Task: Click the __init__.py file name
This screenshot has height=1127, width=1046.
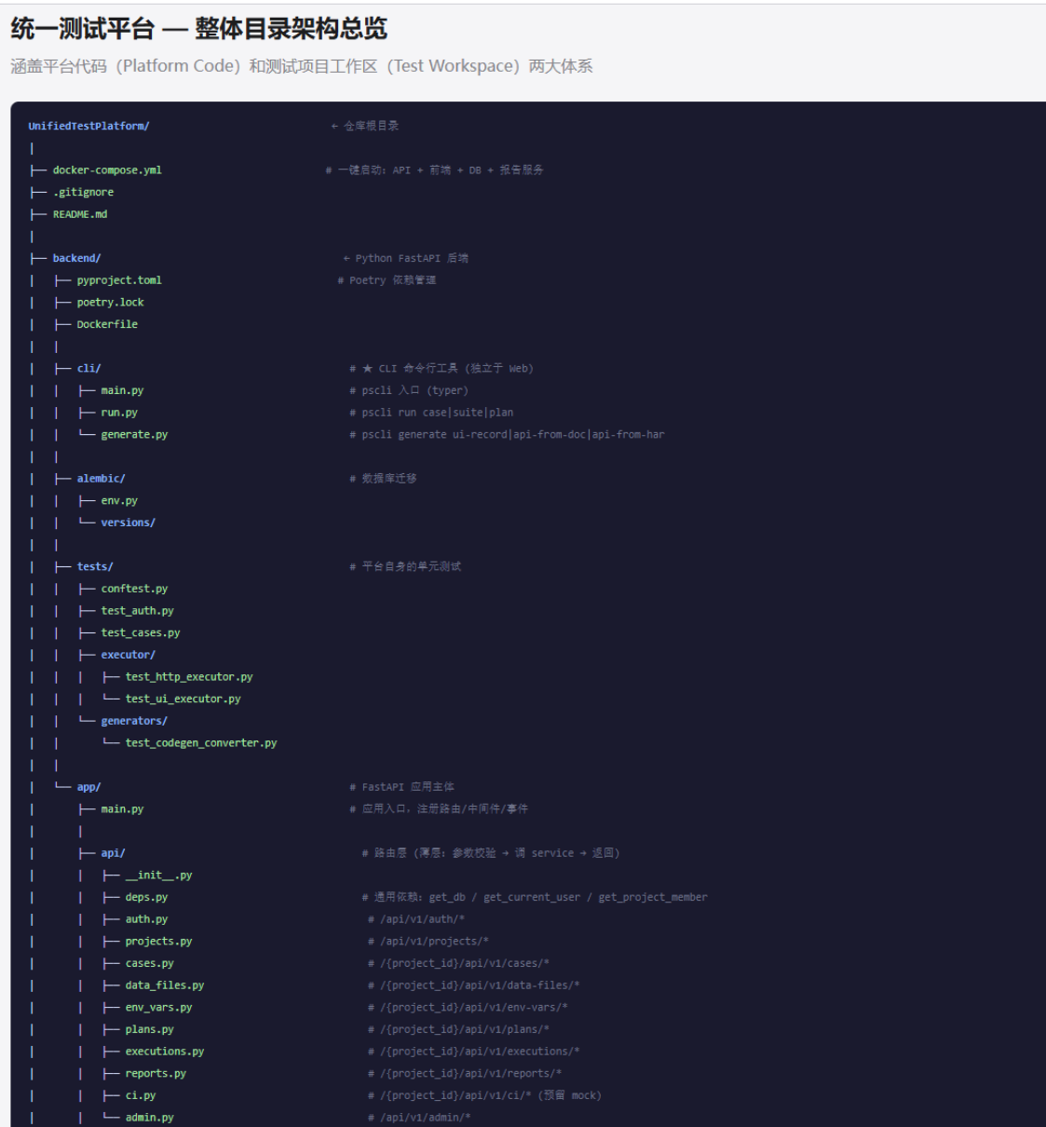Action: (158, 876)
